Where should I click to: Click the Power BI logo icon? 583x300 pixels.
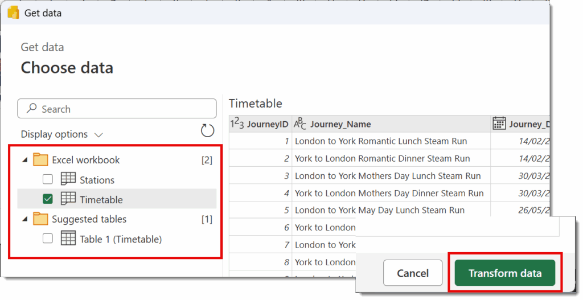tap(13, 13)
